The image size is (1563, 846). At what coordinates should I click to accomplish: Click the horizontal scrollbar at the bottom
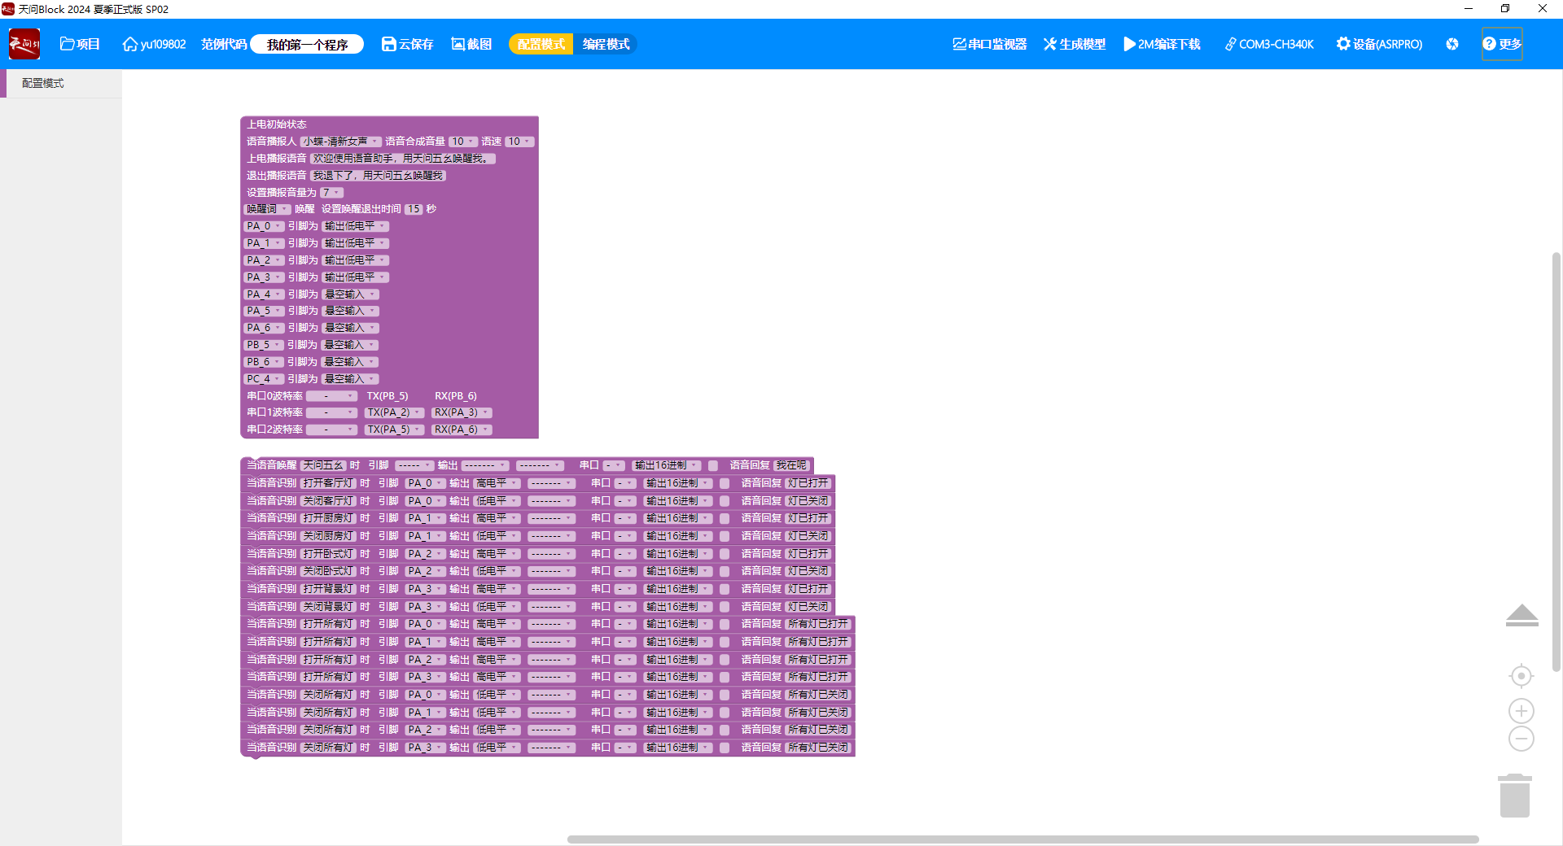coord(1022,839)
